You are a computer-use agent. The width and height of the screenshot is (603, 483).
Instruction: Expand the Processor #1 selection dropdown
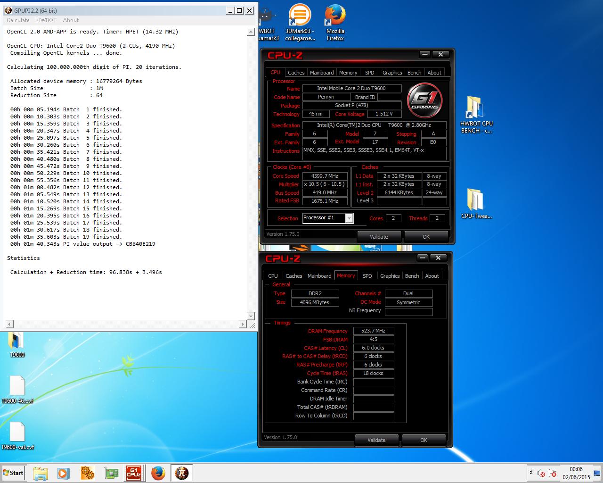click(349, 218)
